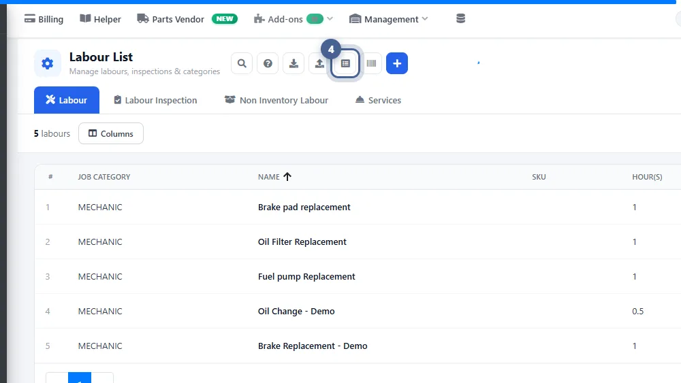Image resolution: width=681 pixels, height=383 pixels.
Task: Click the NEW badge beside Parts Vendor
Action: click(225, 18)
